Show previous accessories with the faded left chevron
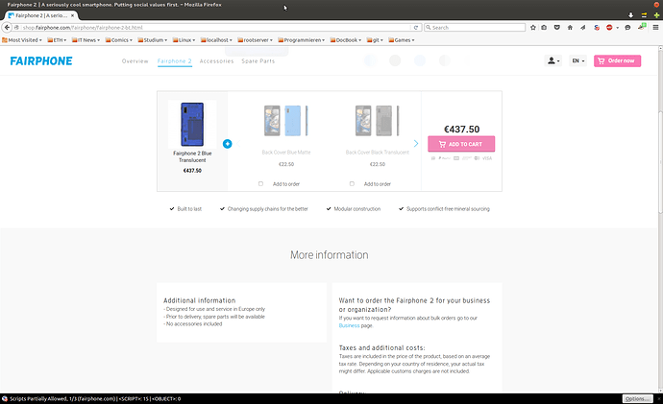663x404 pixels. coord(238,144)
